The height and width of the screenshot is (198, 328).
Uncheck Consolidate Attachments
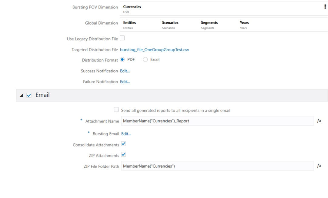pyautogui.click(x=123, y=144)
